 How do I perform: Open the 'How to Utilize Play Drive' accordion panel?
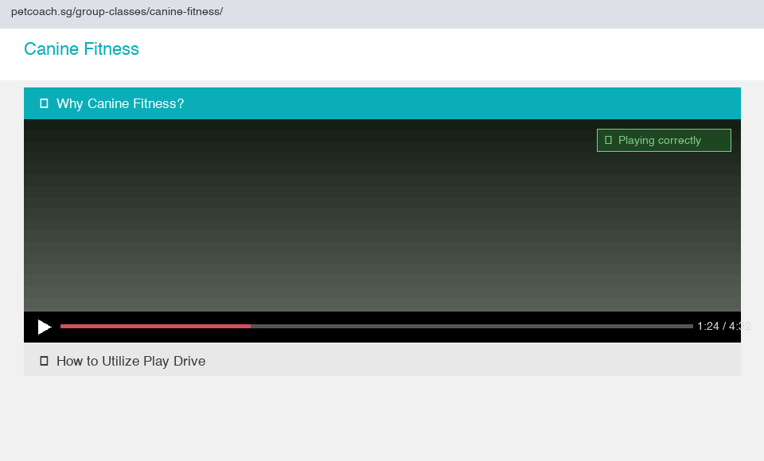pyautogui.click(x=131, y=360)
